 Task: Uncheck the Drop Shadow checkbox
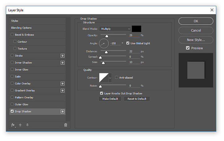click(12, 111)
